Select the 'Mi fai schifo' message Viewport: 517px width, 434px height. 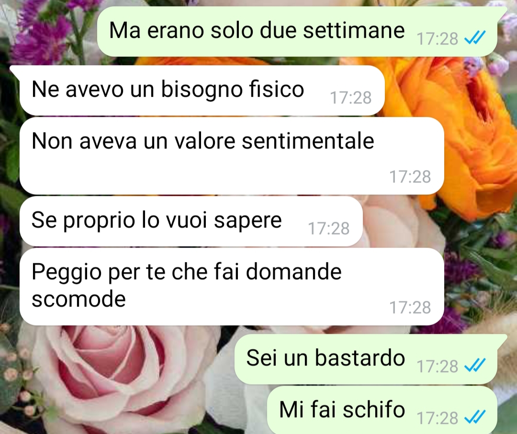pos(382,410)
